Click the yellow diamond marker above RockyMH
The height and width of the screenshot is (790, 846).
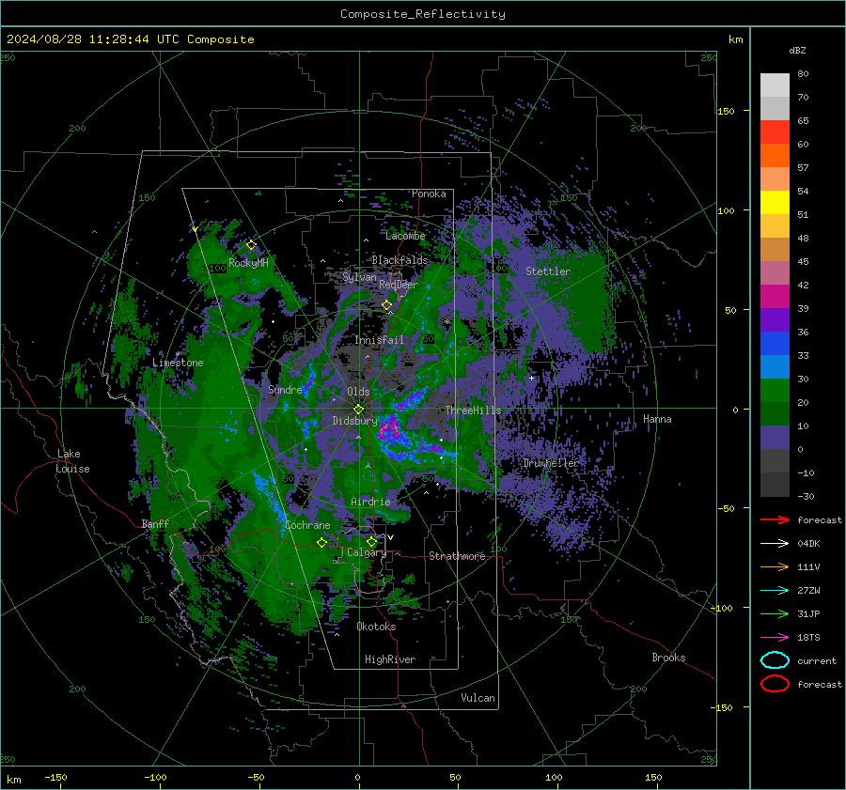click(x=251, y=245)
